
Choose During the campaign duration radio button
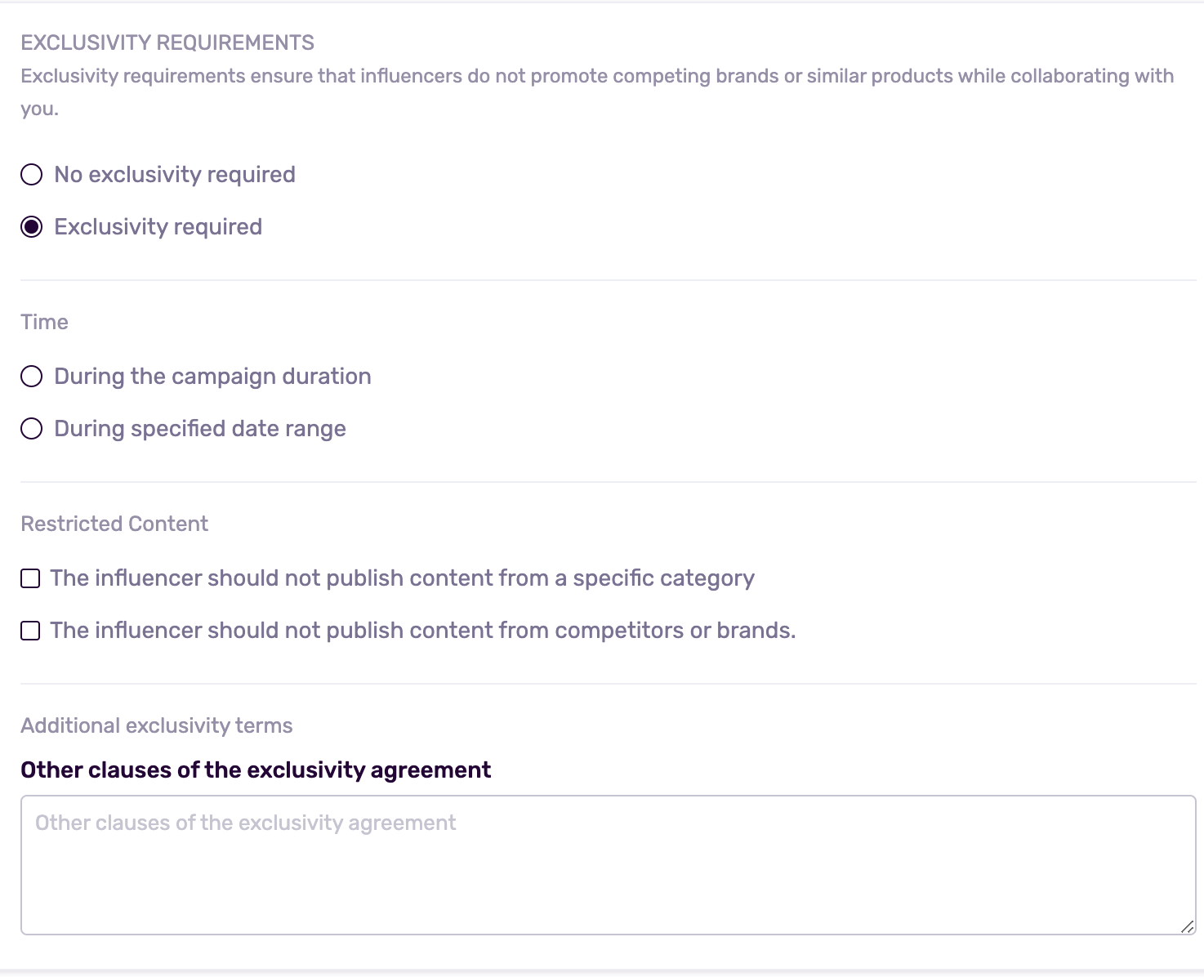(32, 377)
